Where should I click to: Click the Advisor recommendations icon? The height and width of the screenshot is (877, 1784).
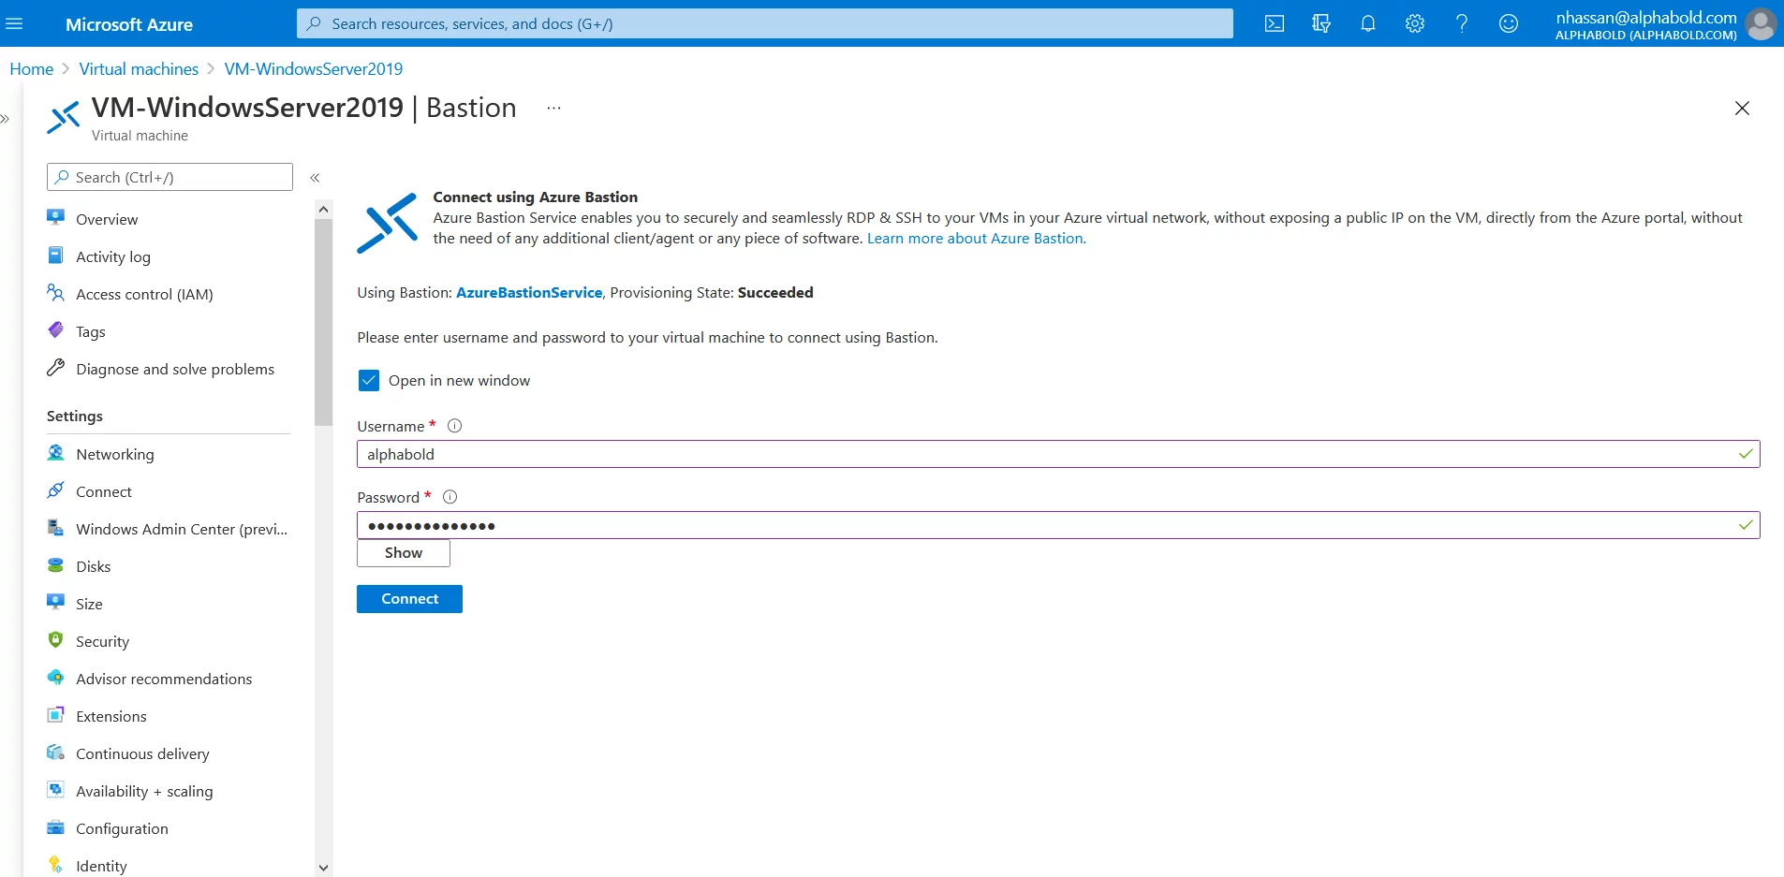click(56, 678)
